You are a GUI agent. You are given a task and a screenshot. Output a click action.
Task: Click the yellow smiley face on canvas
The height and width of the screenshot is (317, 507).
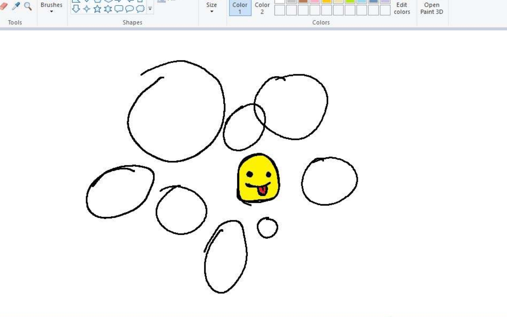258,178
